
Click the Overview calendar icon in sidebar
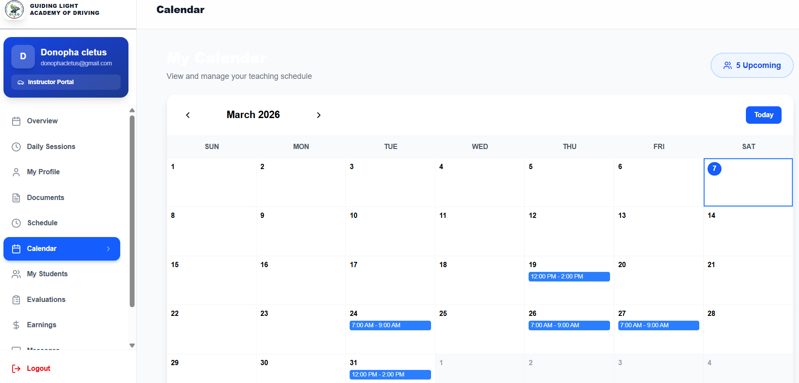coord(16,121)
